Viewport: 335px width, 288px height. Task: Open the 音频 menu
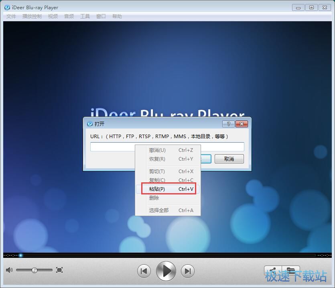coord(69,16)
